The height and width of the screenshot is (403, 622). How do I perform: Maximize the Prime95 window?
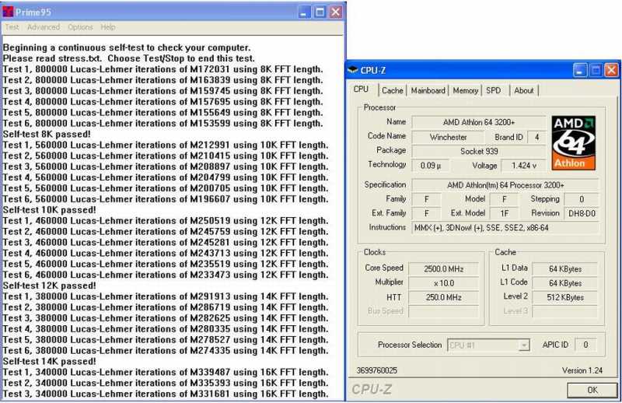(x=320, y=12)
